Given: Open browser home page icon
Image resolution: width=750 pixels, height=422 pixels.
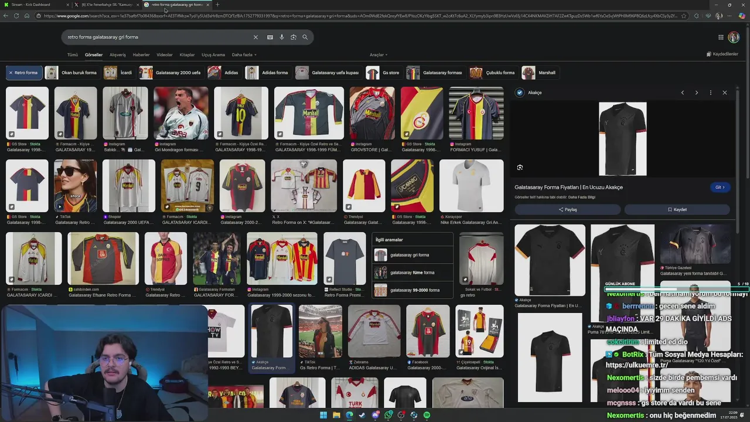Looking at the screenshot, I should click(27, 16).
